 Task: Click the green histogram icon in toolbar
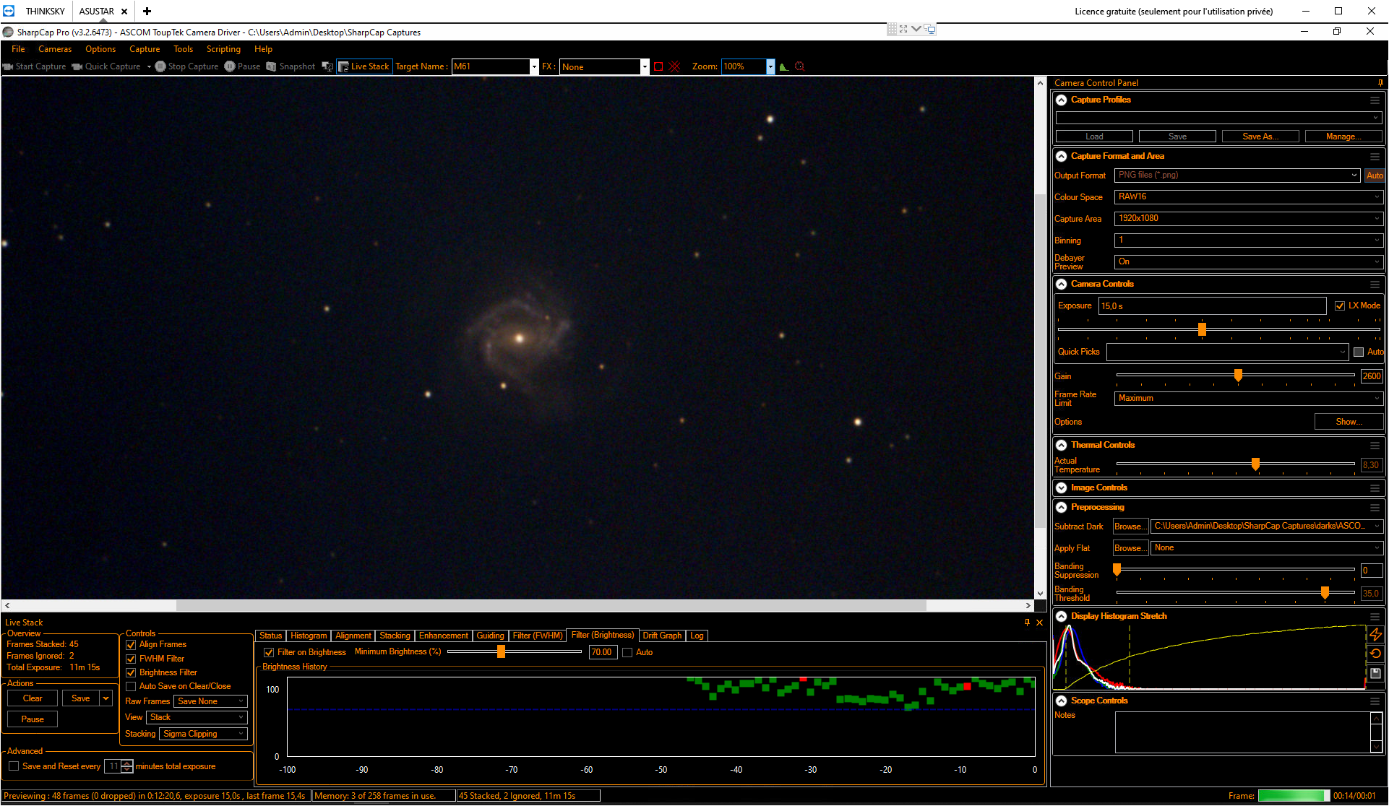(x=784, y=66)
